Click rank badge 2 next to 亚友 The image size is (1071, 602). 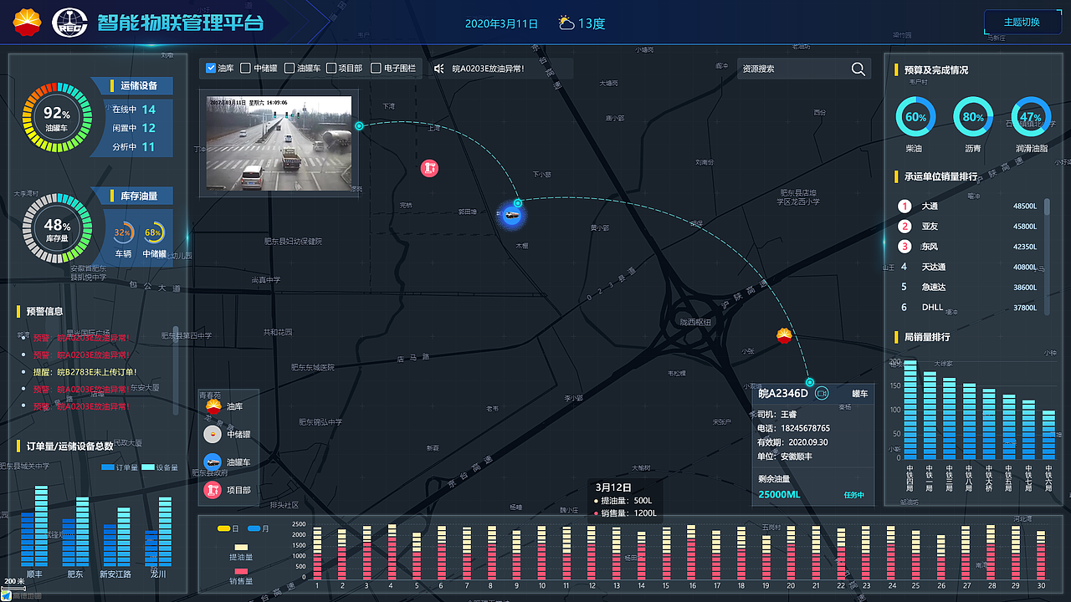coord(904,226)
